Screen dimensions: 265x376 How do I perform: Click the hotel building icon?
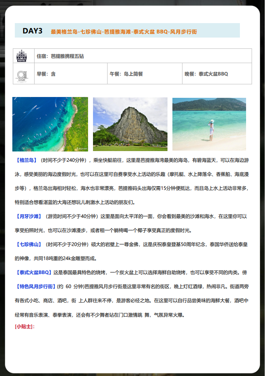tap(21, 56)
